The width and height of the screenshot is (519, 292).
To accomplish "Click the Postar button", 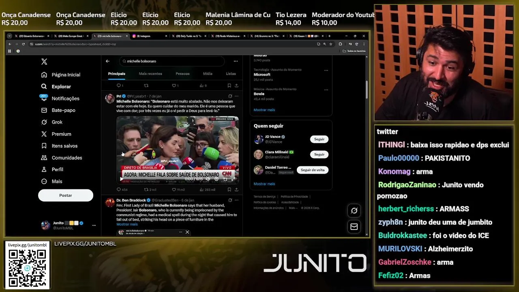I will pyautogui.click(x=66, y=195).
